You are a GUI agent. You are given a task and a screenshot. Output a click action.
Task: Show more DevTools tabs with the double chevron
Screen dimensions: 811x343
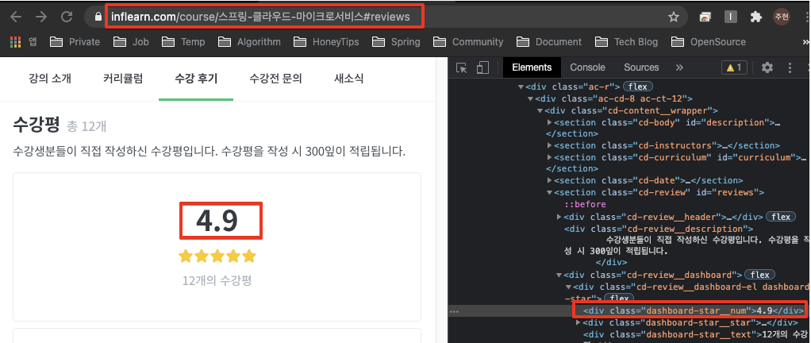(x=679, y=67)
